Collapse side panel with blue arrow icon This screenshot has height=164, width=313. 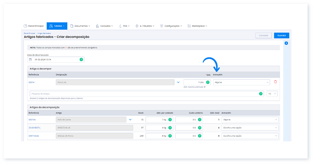click(286, 43)
